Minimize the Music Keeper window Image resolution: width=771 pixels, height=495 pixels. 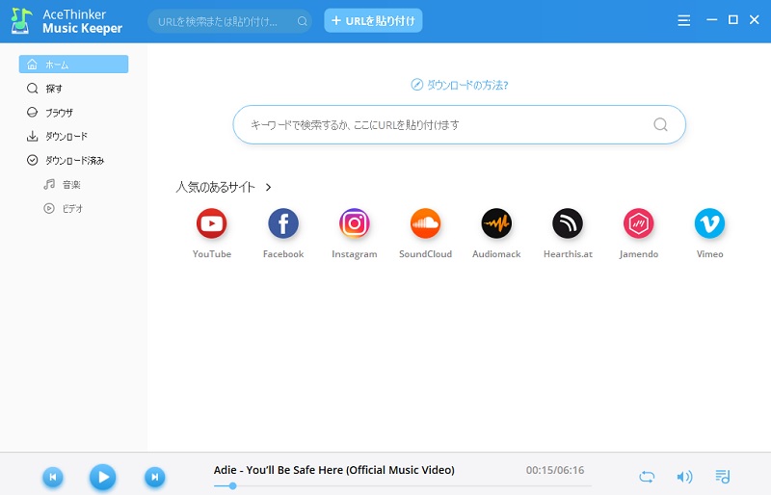point(711,19)
